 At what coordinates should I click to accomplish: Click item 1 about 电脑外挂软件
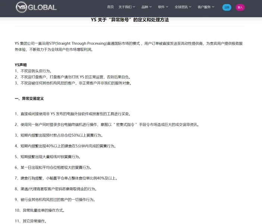(73, 114)
